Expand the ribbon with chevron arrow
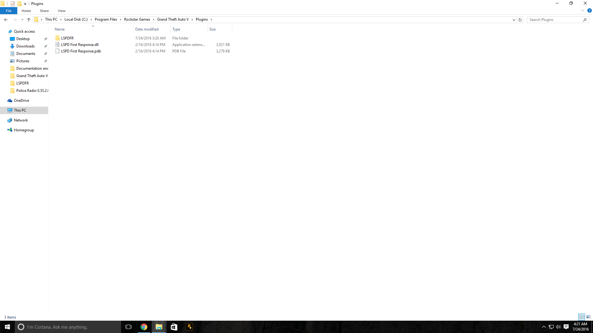This screenshot has height=333, width=593. pos(583,10)
